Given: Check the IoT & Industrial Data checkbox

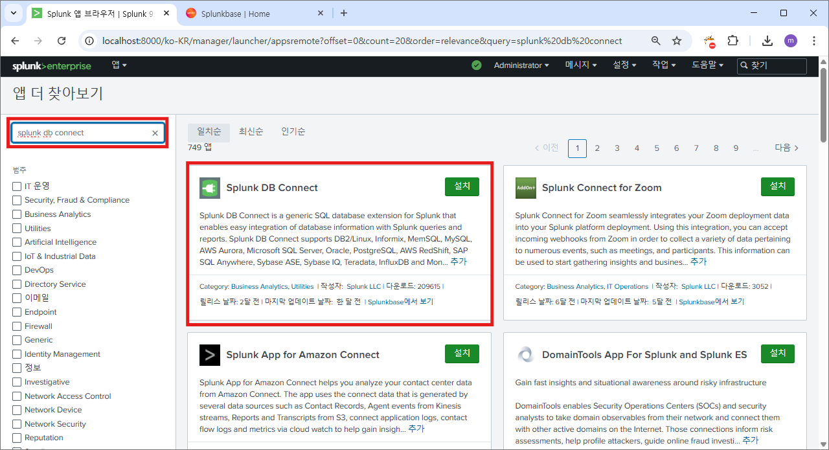Looking at the screenshot, I should (x=17, y=256).
